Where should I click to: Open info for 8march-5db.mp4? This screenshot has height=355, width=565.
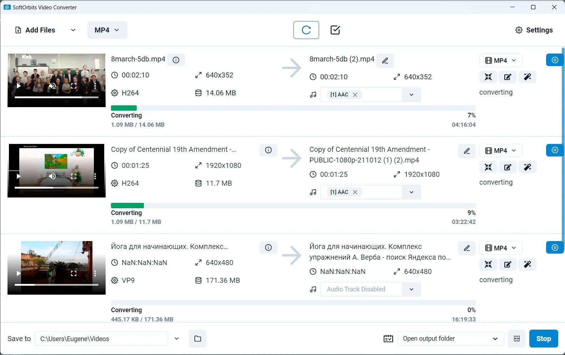(176, 60)
